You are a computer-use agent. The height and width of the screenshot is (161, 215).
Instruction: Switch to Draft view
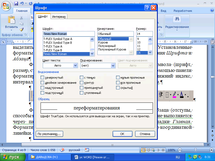click(x=163, y=150)
